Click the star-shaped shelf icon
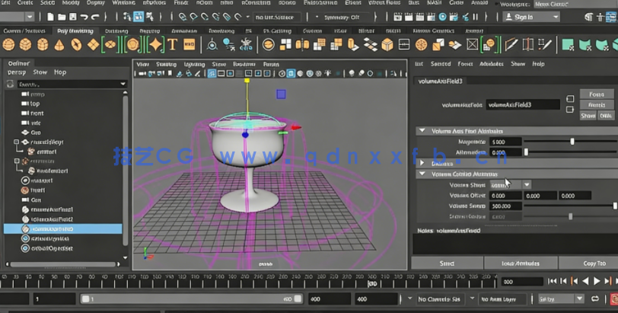This screenshot has width=618, height=313. tap(155, 45)
